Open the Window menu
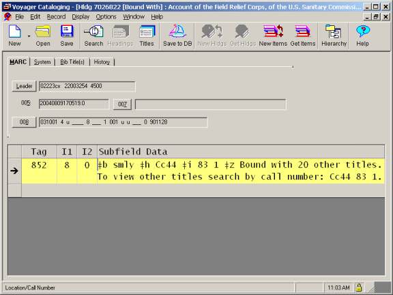 click(x=134, y=17)
